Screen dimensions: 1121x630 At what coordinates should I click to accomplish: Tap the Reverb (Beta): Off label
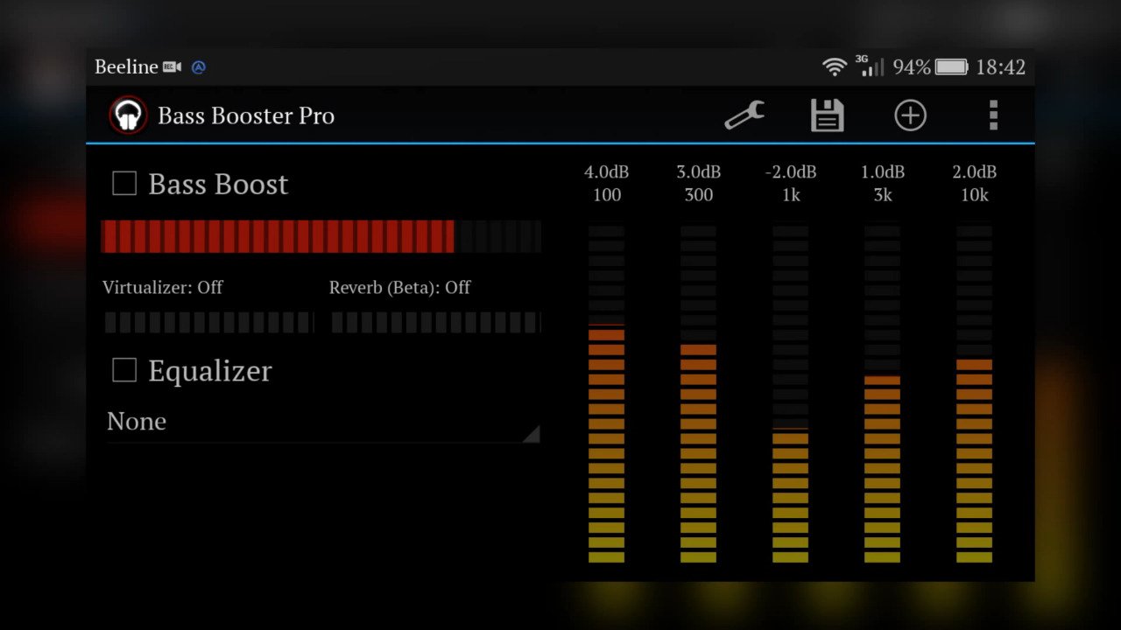tap(400, 287)
